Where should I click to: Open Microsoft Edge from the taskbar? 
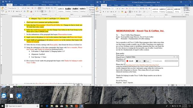coord(47,106)
